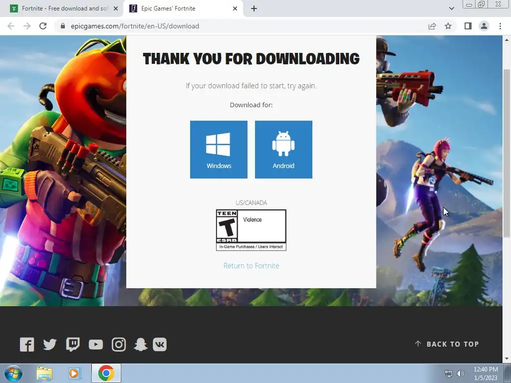Screen dimensions: 511x383
Task: Open the Snapchat ghost icon in footer
Action: (140, 345)
